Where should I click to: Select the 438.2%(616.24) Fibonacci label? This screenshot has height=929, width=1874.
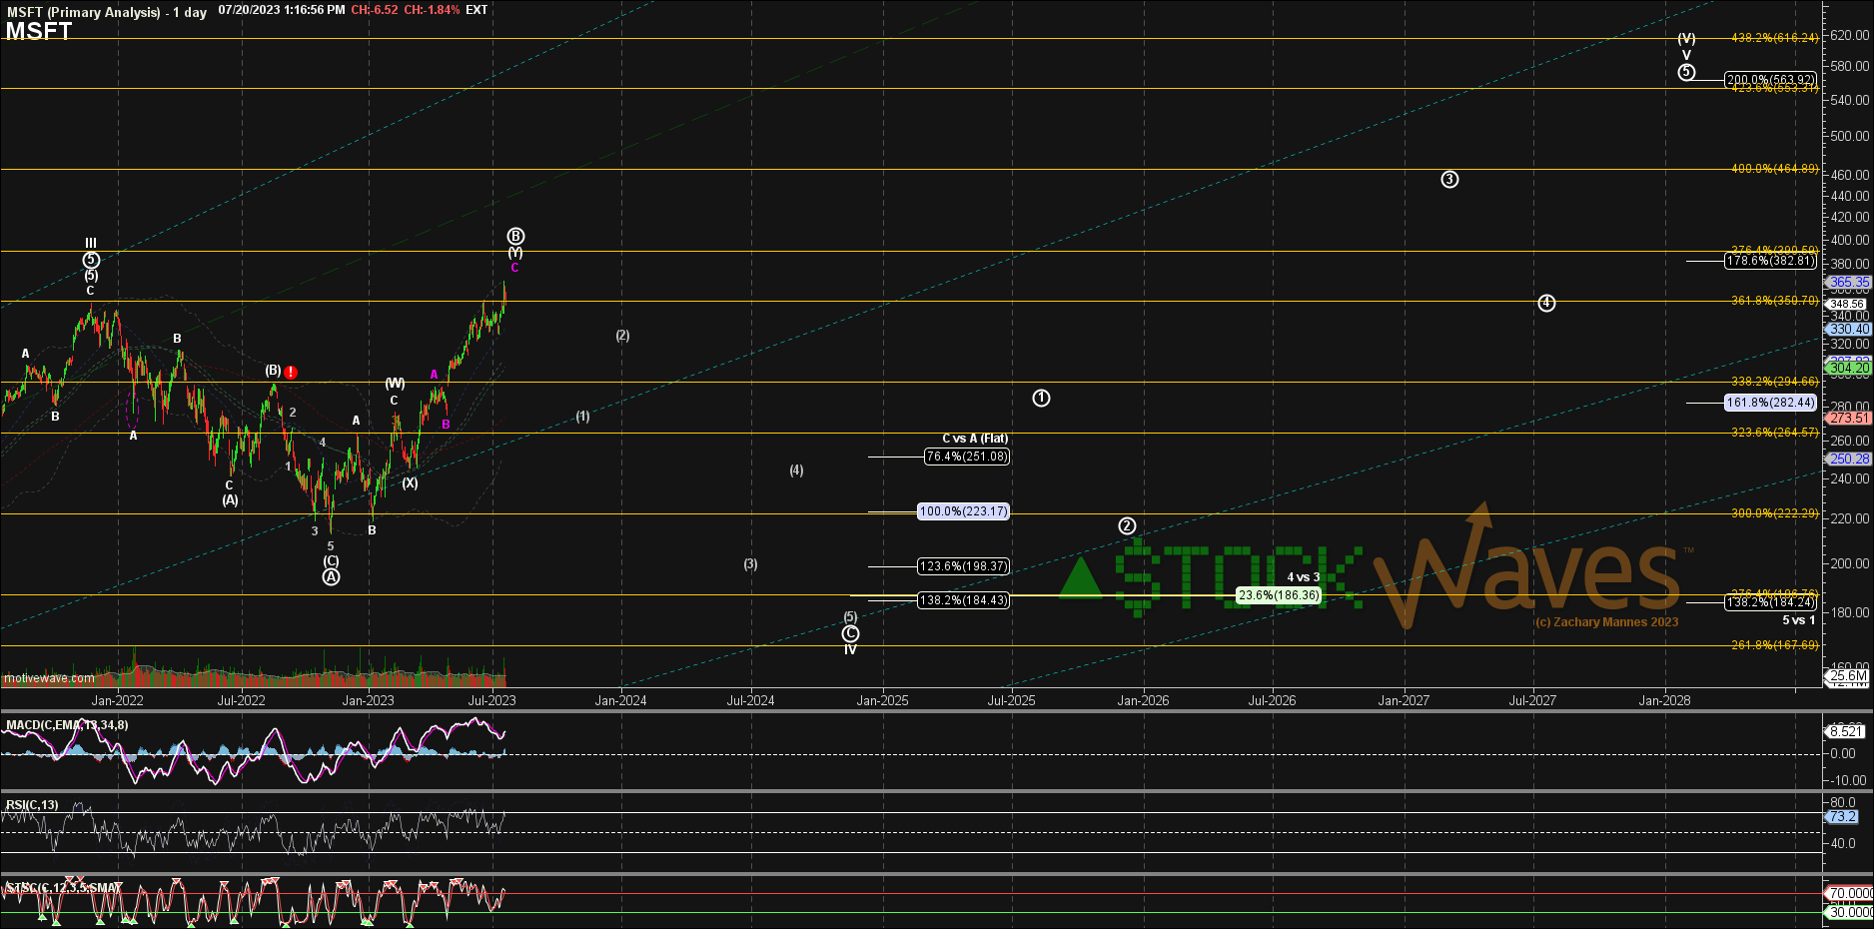[1775, 38]
